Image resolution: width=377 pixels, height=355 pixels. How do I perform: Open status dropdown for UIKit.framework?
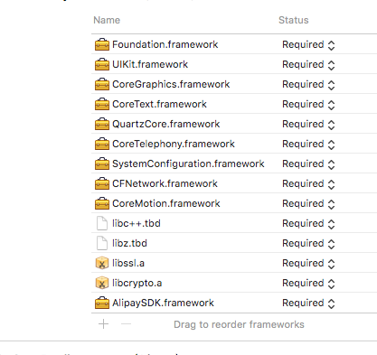tap(308, 65)
